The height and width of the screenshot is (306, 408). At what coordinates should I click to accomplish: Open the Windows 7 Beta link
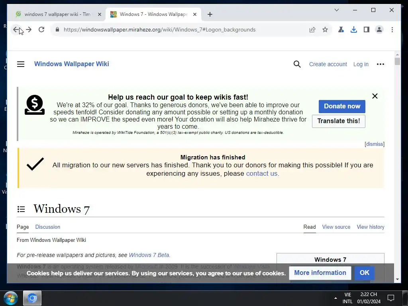(x=149, y=255)
